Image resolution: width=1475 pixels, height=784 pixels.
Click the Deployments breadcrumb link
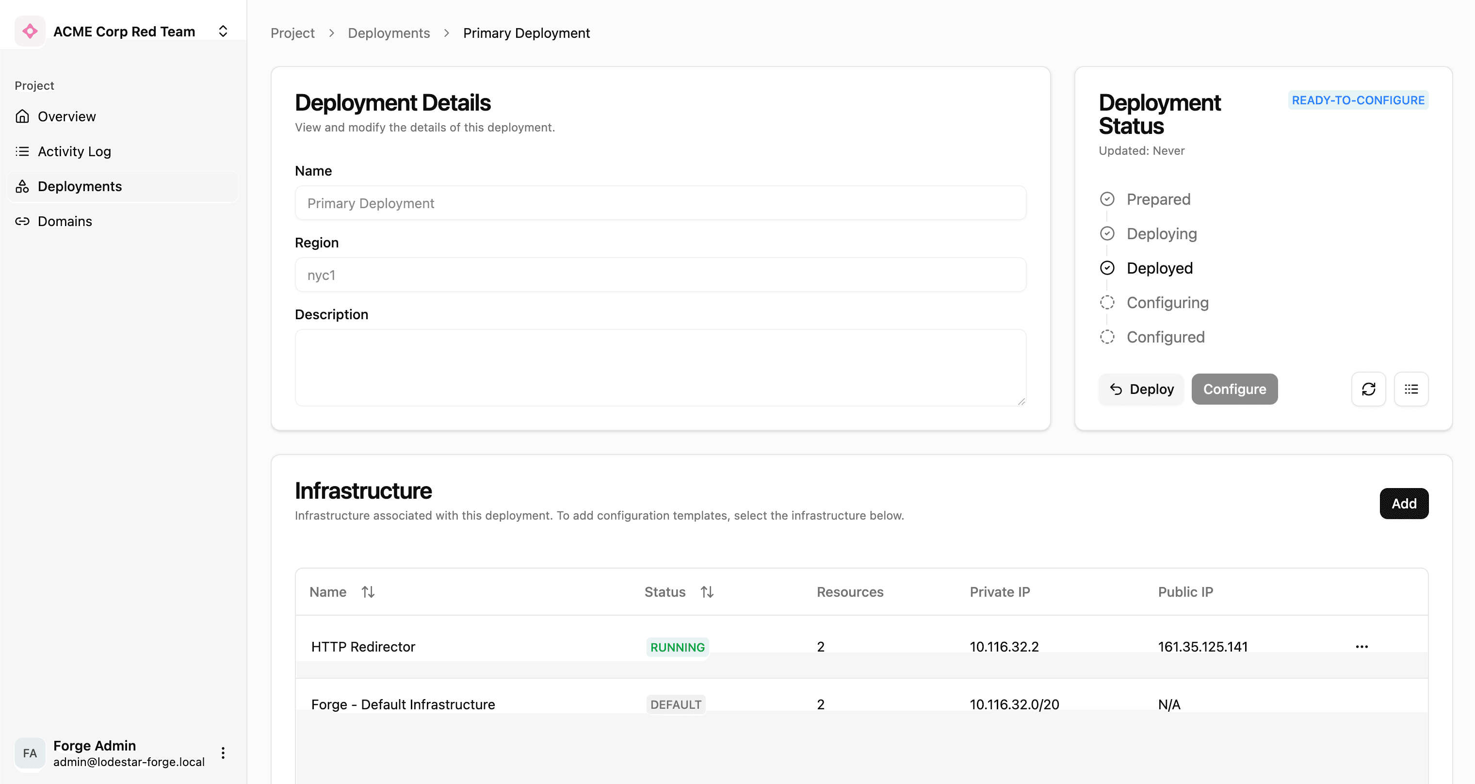[388, 33]
